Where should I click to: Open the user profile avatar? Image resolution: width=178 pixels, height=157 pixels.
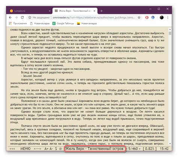coord(161,17)
